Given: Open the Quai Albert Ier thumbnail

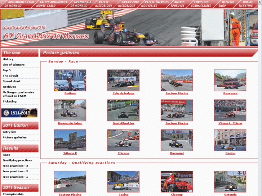Looking at the screenshot, I should coord(123,110).
